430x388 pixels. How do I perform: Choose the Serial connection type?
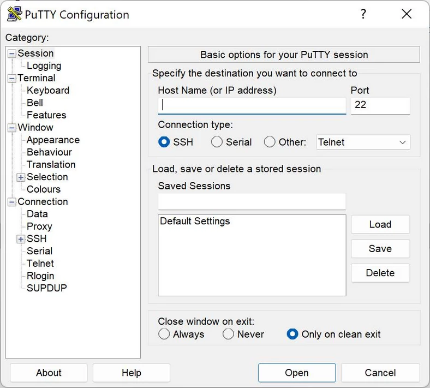[x=217, y=142]
